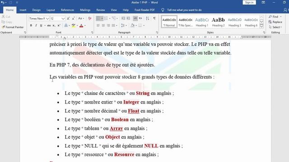Click the lightbulb Tell me icon

tap(163, 10)
